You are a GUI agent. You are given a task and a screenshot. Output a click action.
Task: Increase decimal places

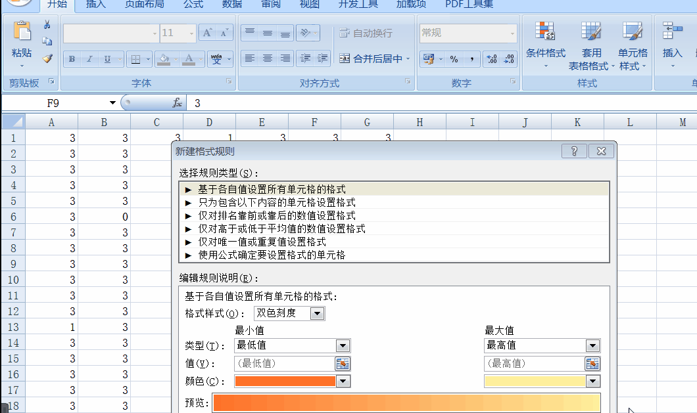tap(492, 59)
